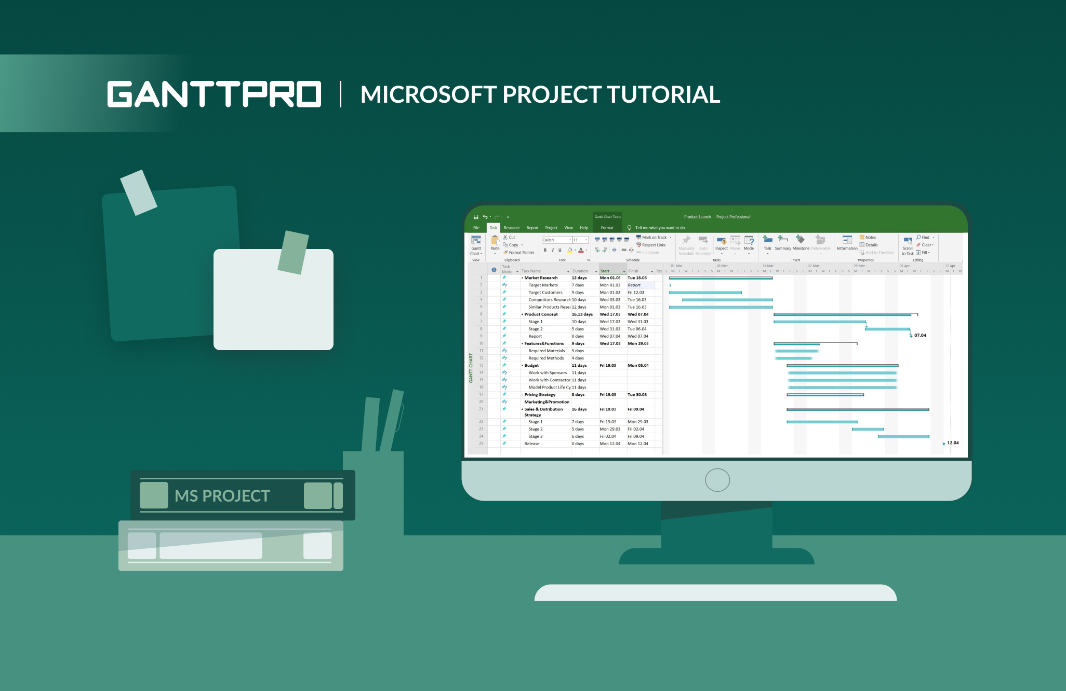
Task: Insert a Milestone
Action: point(801,243)
